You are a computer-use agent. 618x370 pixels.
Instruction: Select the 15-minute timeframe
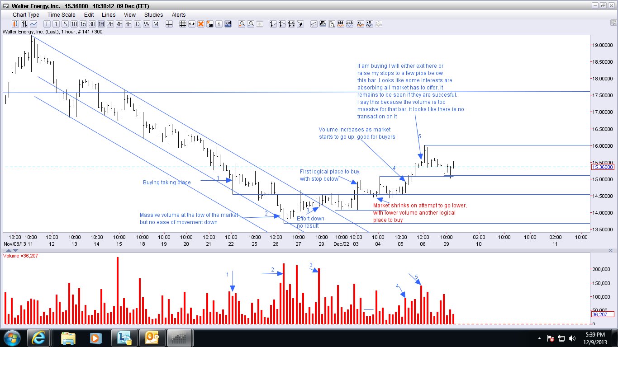(83, 24)
